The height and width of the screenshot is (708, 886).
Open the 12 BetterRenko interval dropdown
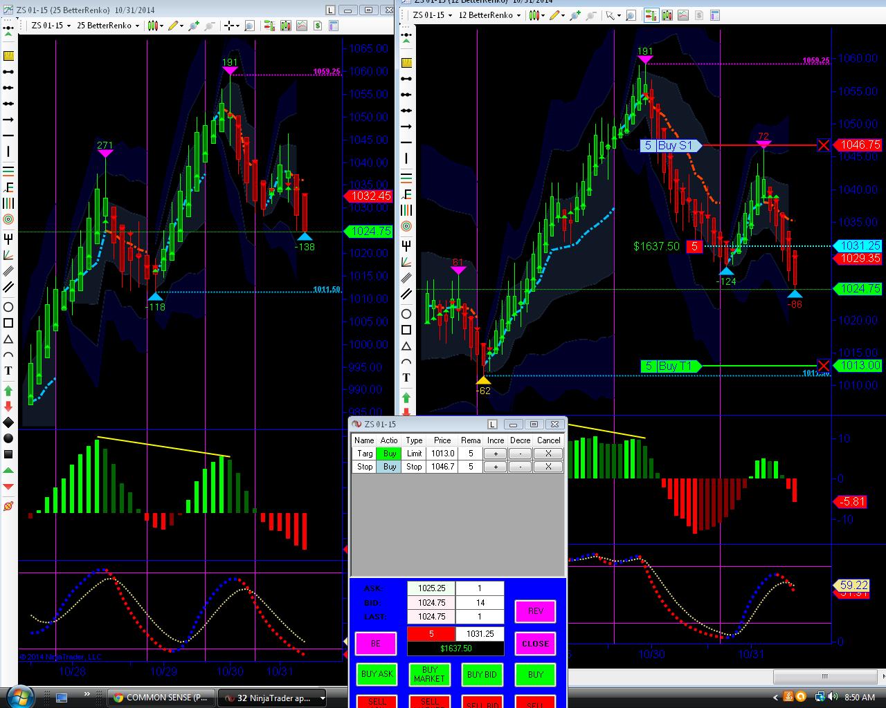click(x=490, y=15)
